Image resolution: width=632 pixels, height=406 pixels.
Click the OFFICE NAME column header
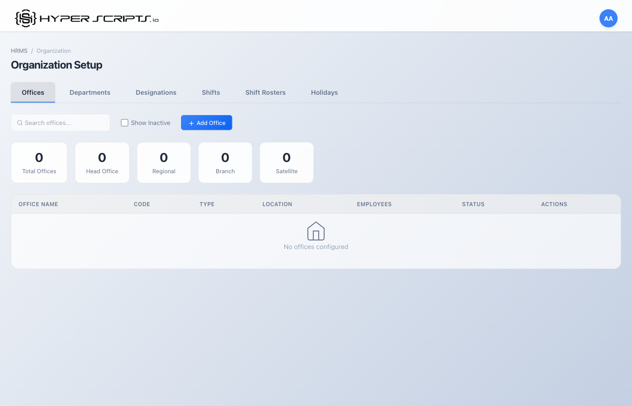[x=38, y=204]
